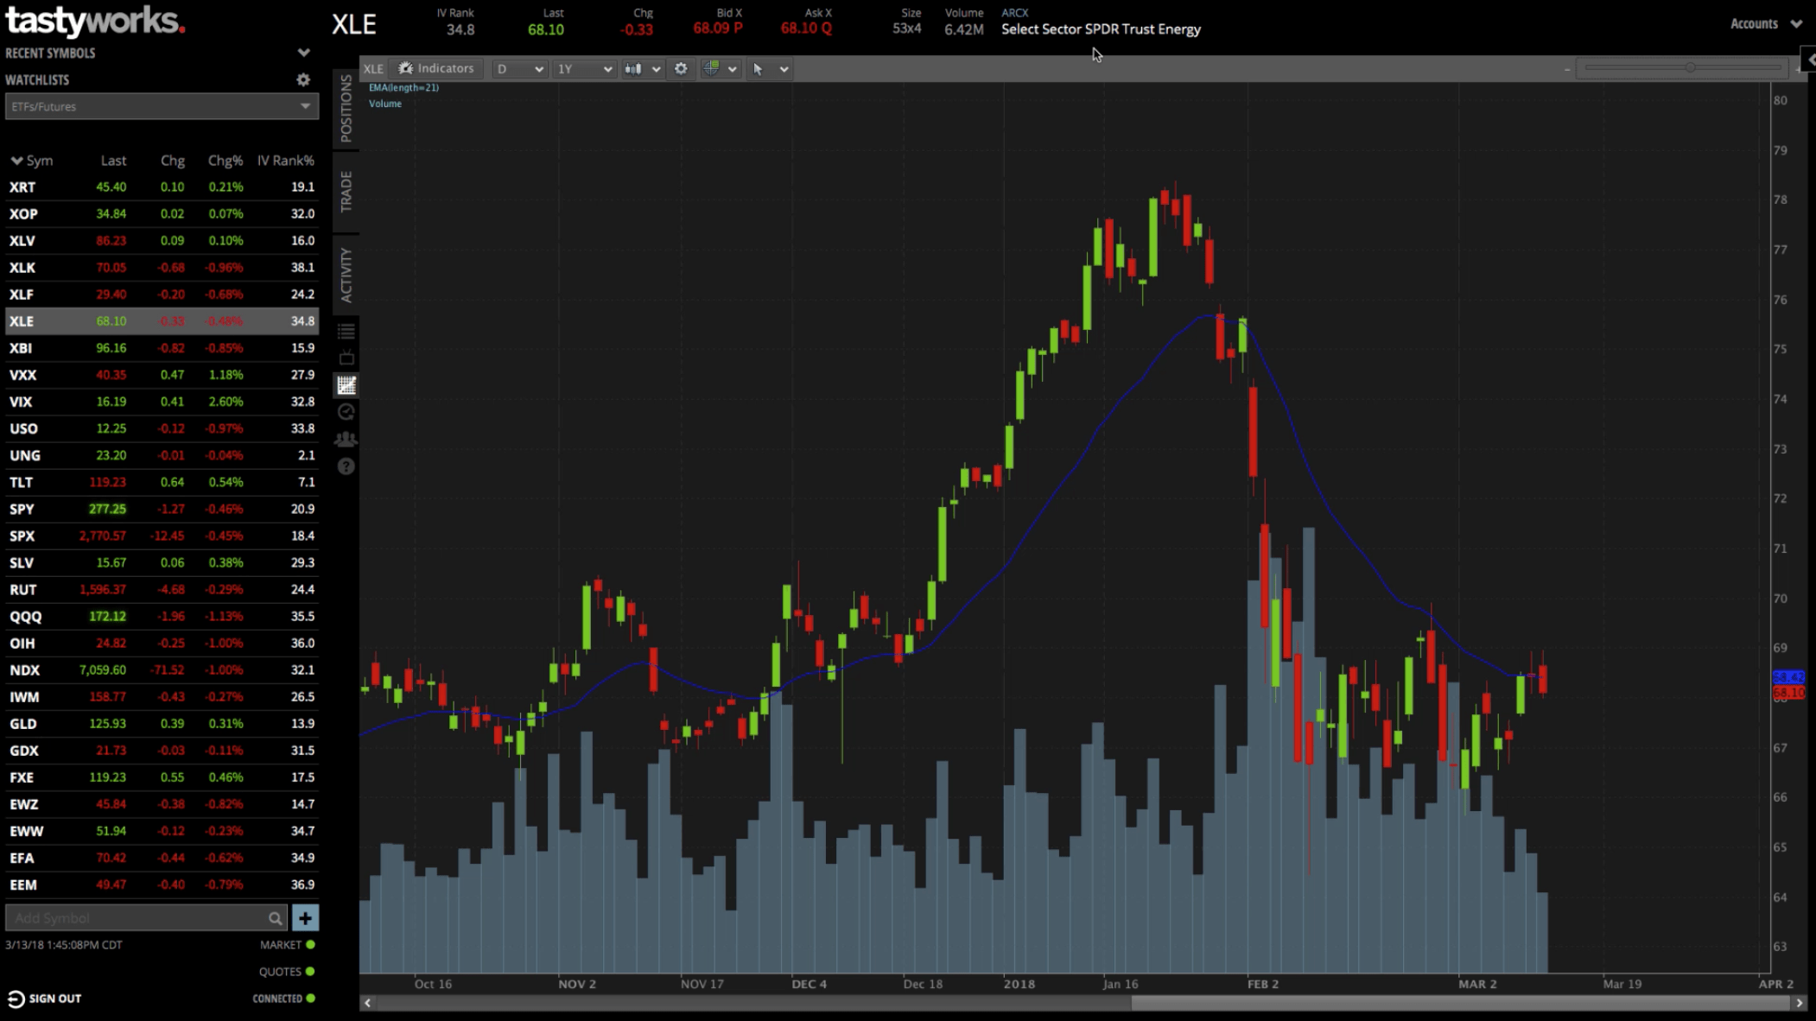Toggle sort on the Sym column
Screen dimensions: 1816x1021
point(31,161)
